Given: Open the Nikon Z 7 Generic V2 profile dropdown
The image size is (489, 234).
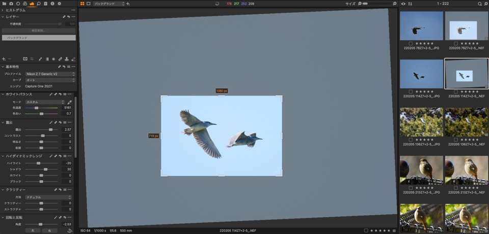Looking at the screenshot, I should pyautogui.click(x=50, y=74).
